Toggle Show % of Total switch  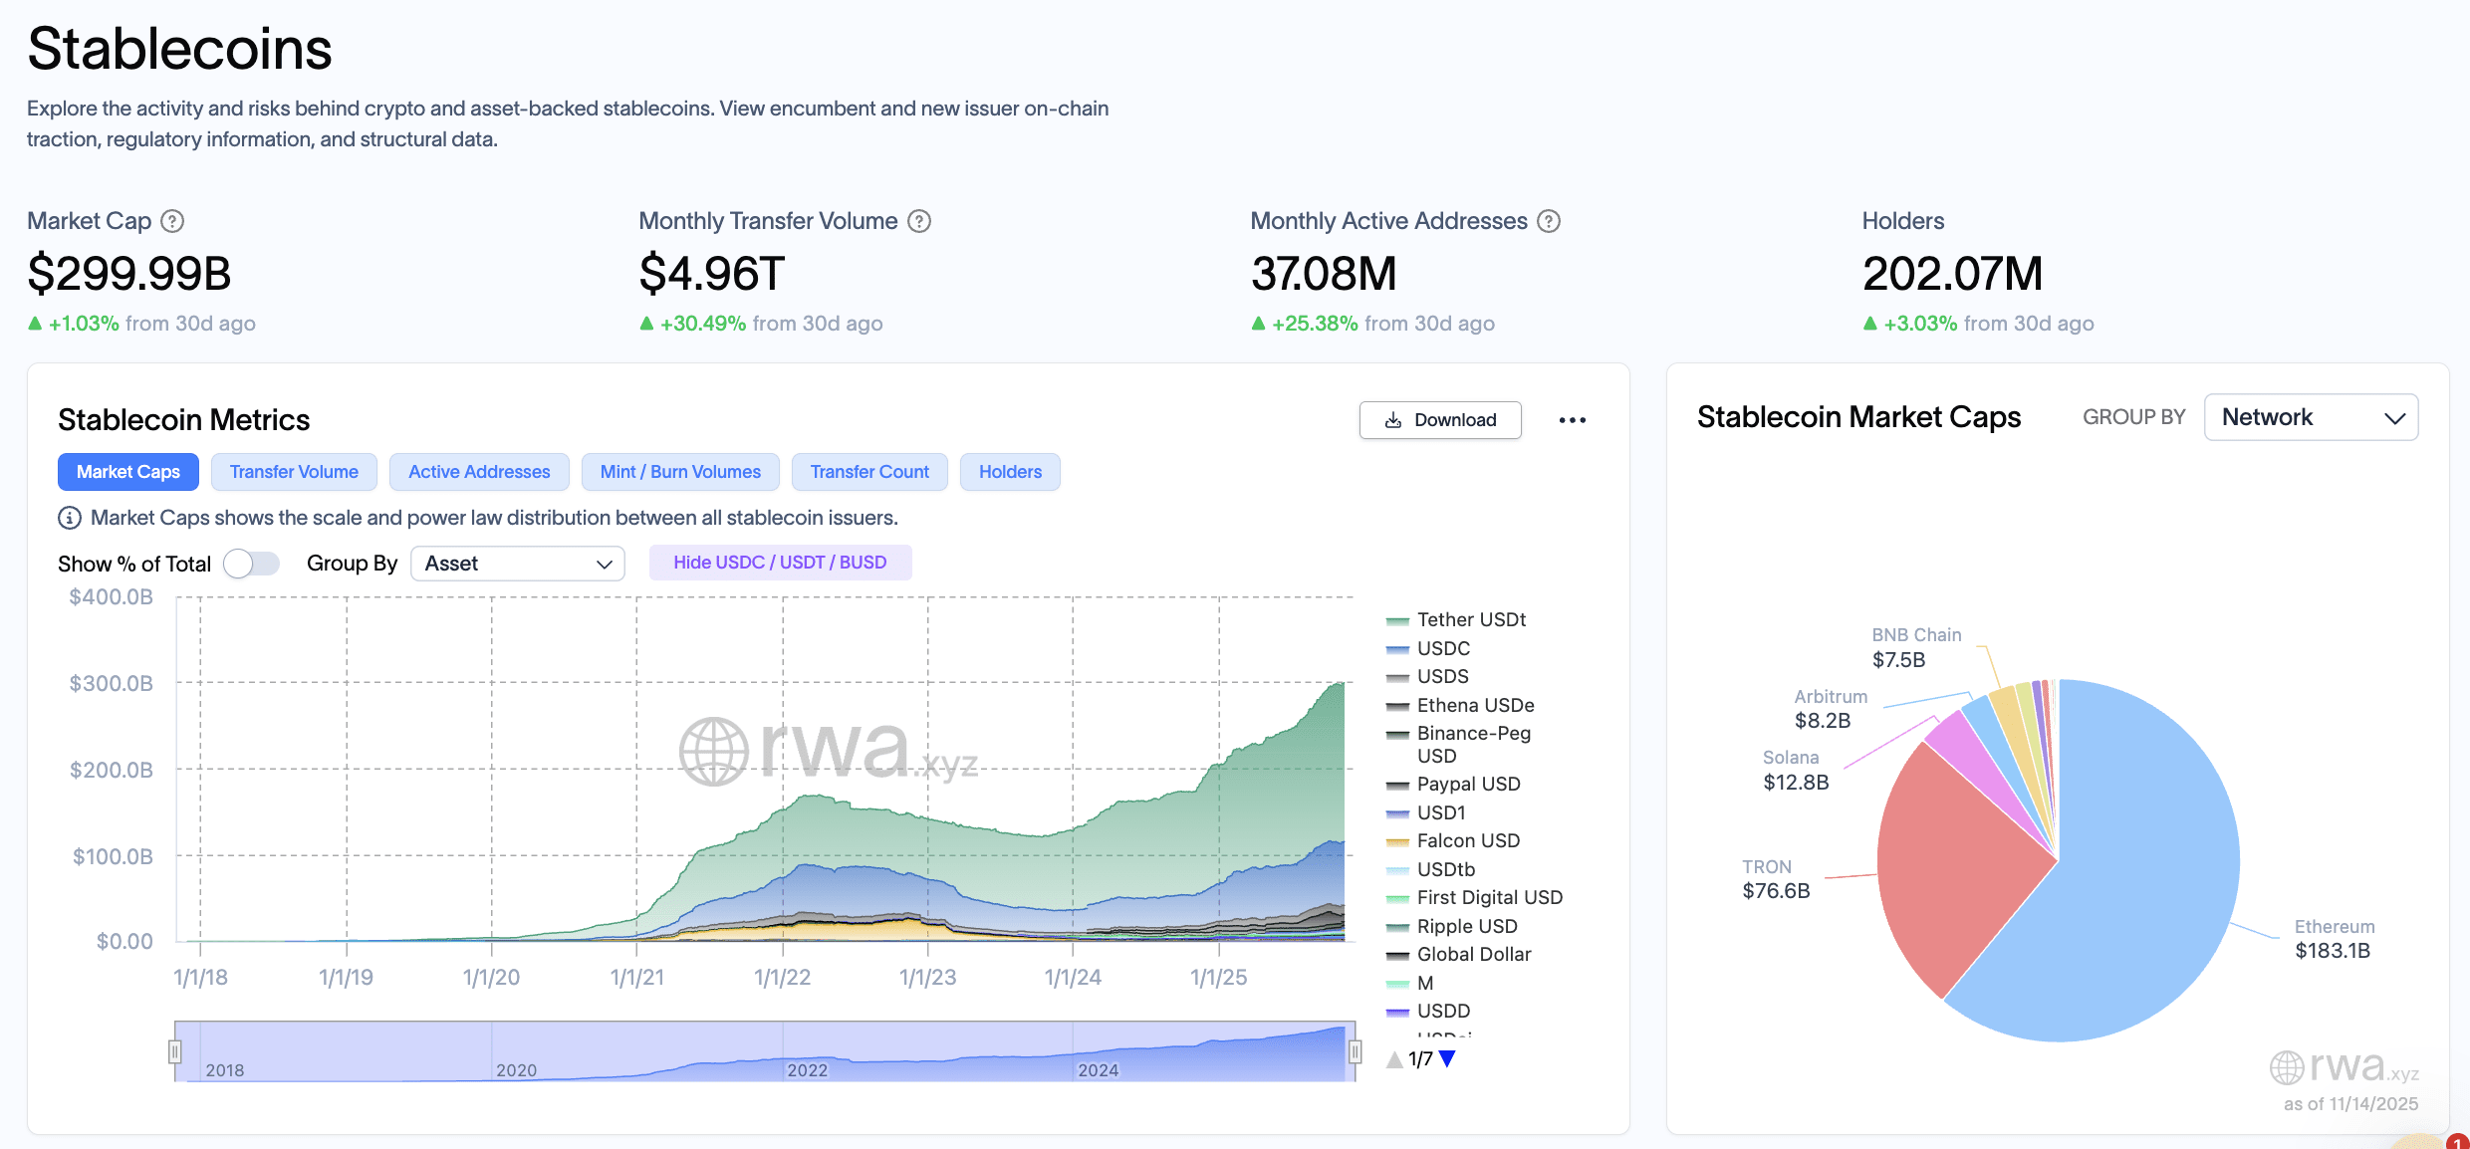(252, 564)
